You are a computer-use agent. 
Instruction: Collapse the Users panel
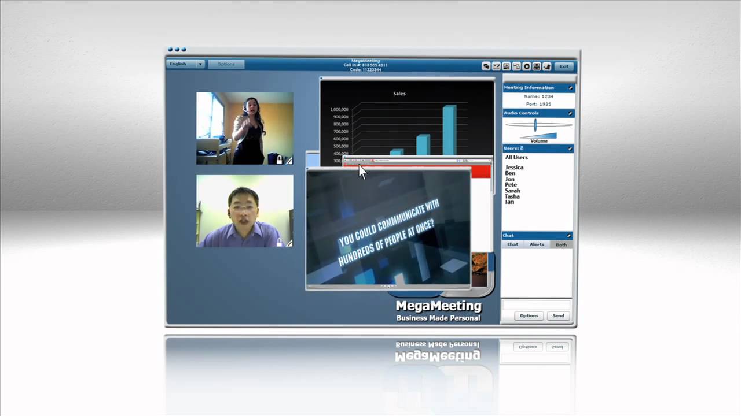tap(570, 149)
